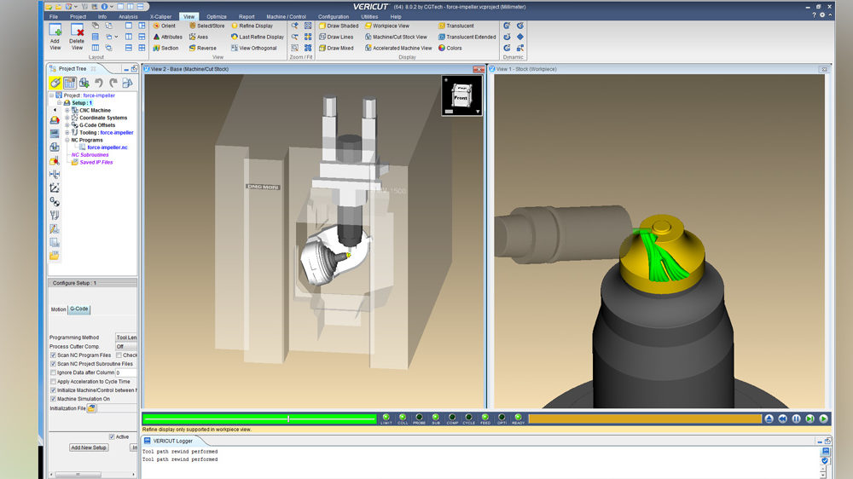Toggle Scan NC Program Files checkbox
The width and height of the screenshot is (853, 479).
[x=53, y=355]
